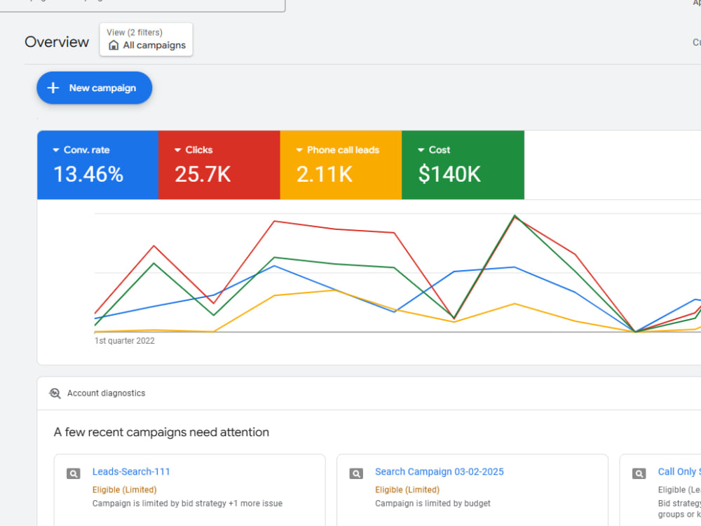Screen dimensions: 701x526
Task: Open the Leads-Search-111 campaign link
Action: point(131,471)
